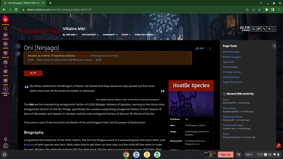Open search from the Fandom sidebar
The image size is (283, 159).
coord(5,29)
